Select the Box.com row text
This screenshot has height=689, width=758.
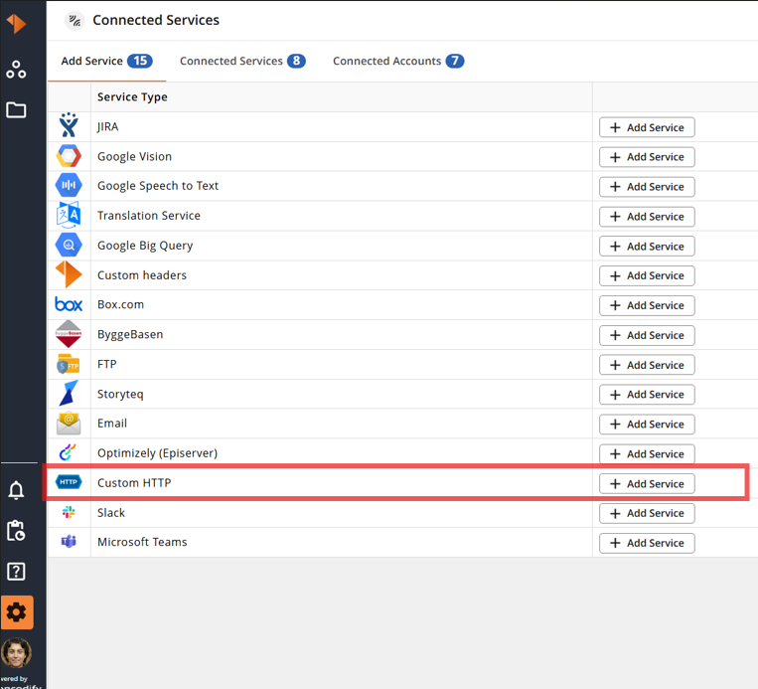coord(120,304)
